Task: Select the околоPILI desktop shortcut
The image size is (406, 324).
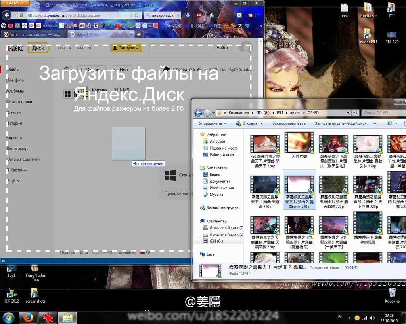Action: tap(368, 36)
